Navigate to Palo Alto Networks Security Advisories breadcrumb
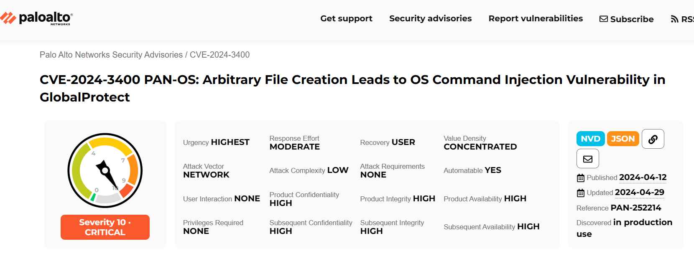The width and height of the screenshot is (694, 269). pos(111,55)
